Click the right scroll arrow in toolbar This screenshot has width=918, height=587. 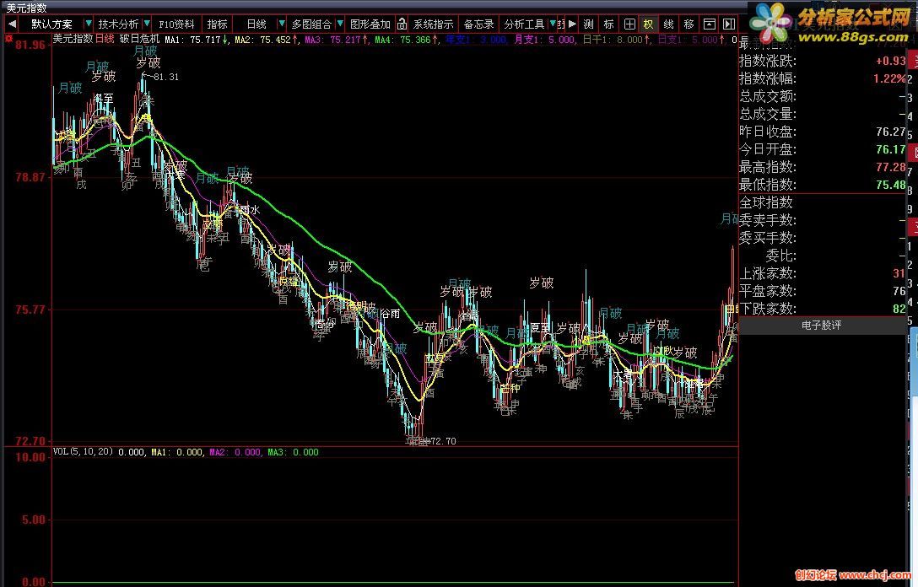573,24
